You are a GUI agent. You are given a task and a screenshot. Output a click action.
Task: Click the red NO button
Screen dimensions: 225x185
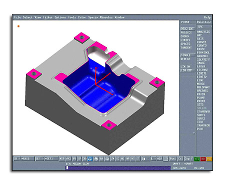[x=203, y=159]
